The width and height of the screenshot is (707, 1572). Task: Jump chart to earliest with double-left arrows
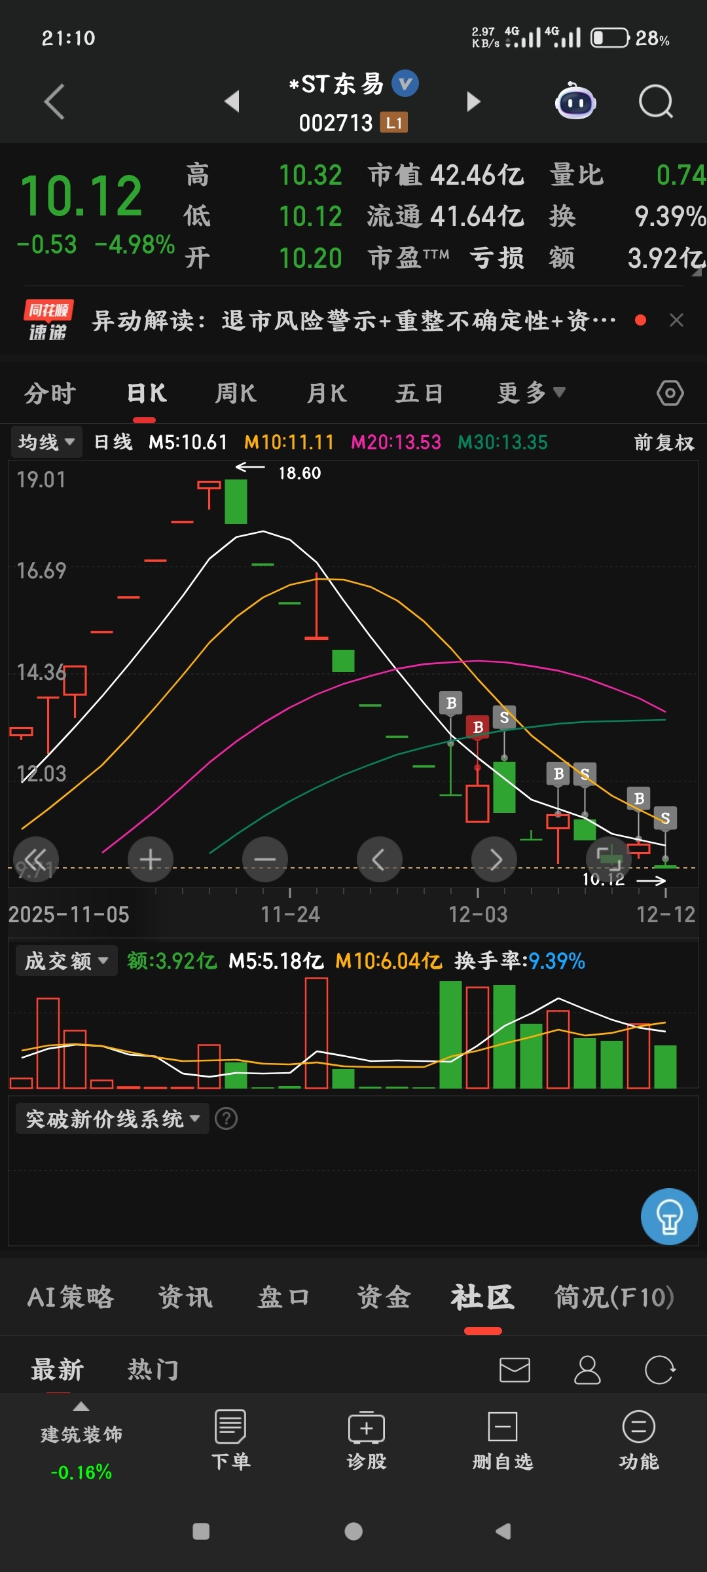36,859
